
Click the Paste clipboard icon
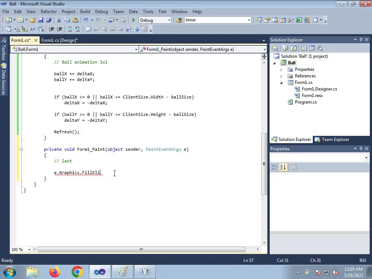75,20
